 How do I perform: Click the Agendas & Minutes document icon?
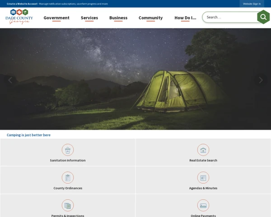203,178
